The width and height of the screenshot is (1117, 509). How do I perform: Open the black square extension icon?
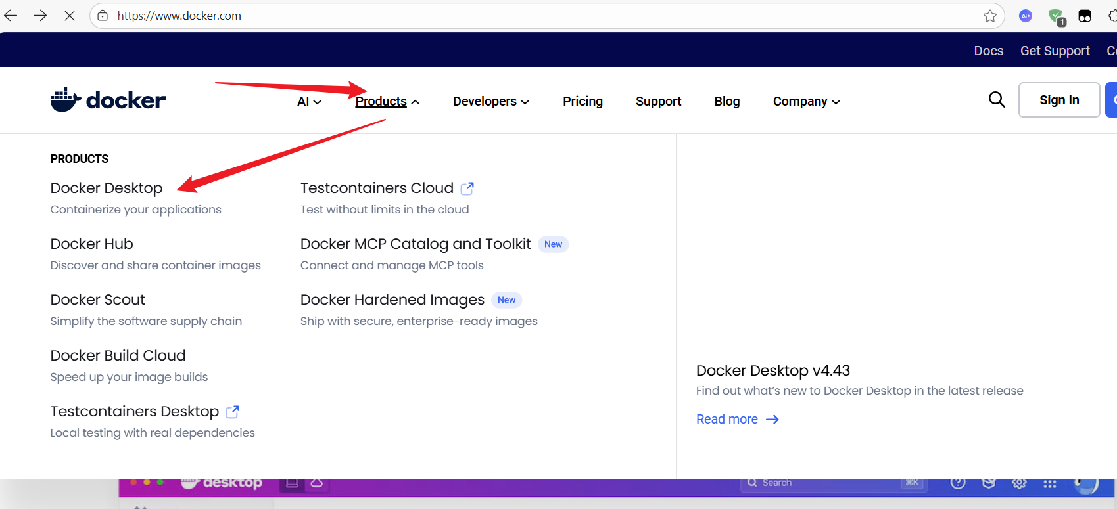1085,16
